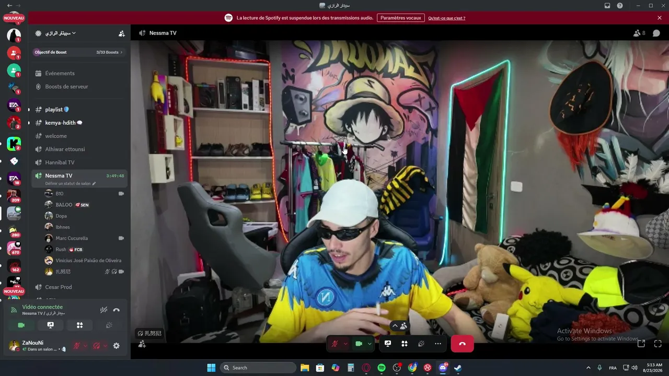The height and width of the screenshot is (376, 669).
Task: Open the voice channel chat
Action: [656, 33]
